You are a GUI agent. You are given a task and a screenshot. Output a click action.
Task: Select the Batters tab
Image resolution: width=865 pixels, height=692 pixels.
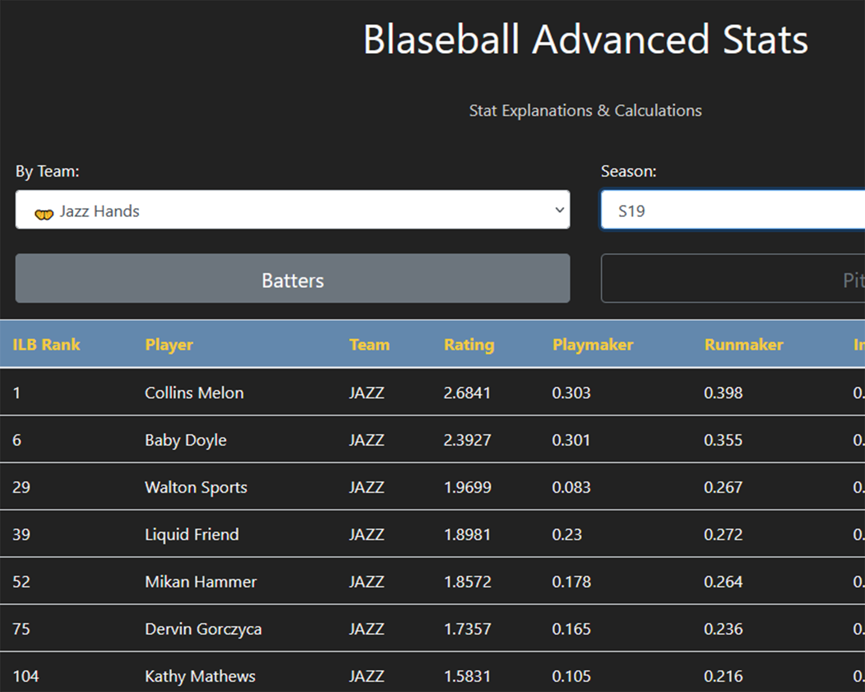coord(292,279)
